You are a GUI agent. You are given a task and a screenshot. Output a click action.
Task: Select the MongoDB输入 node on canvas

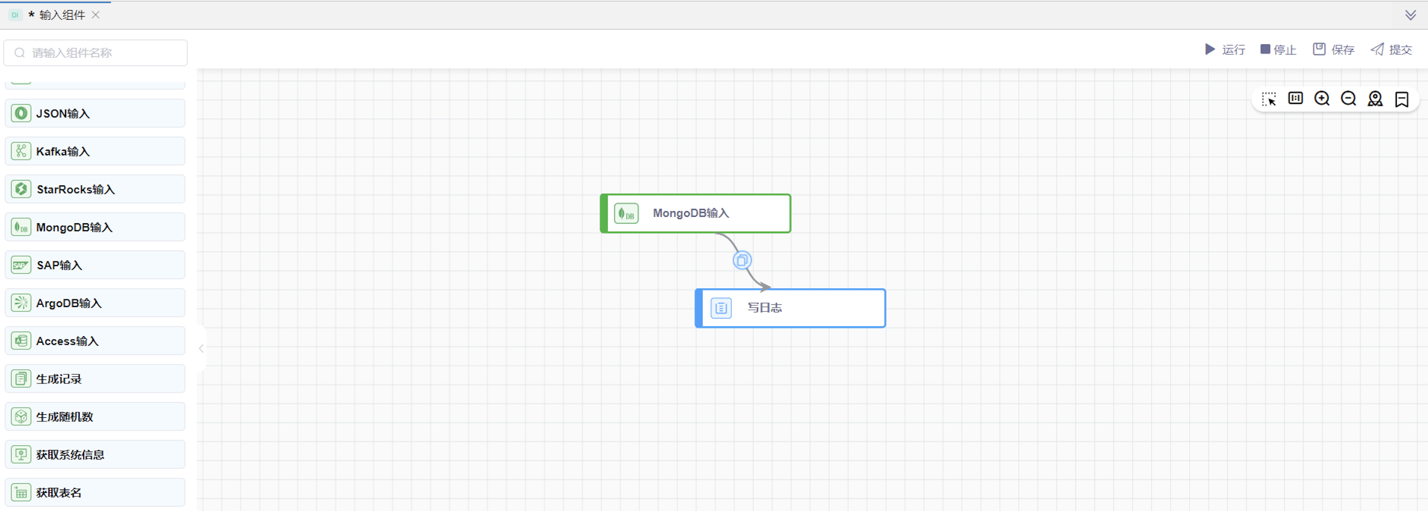coord(695,213)
